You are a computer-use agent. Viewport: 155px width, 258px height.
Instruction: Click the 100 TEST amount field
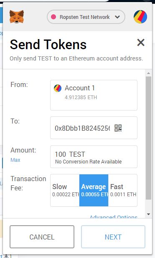94,157
